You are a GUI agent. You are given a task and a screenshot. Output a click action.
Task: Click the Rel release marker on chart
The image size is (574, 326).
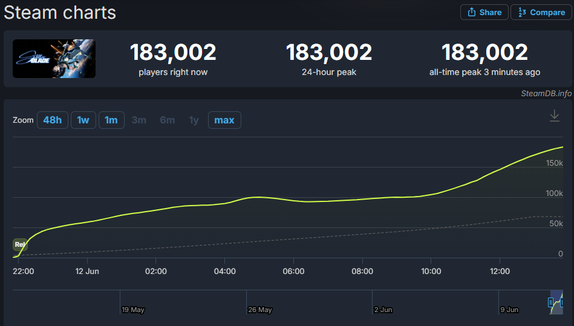pos(20,244)
